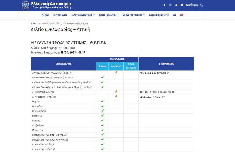
Task: Click the ΕΠΙΣΗΜΑΝΣΕΙΣ column header
Action: point(166,64)
